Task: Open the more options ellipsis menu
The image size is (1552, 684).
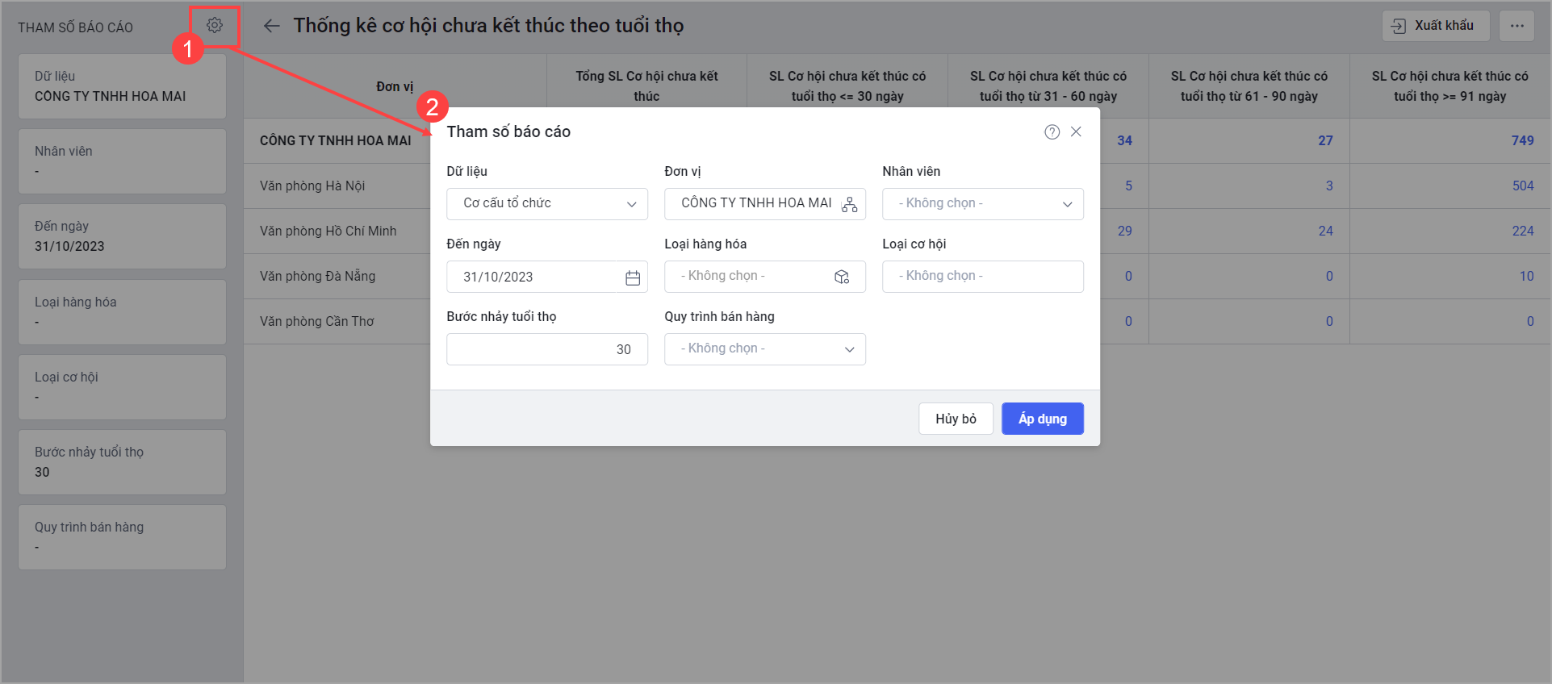Action: tap(1516, 25)
